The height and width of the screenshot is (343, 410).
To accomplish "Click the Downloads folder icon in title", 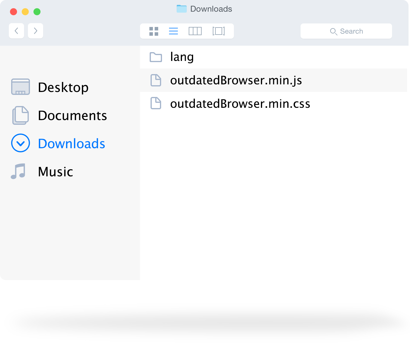I will click(x=182, y=9).
